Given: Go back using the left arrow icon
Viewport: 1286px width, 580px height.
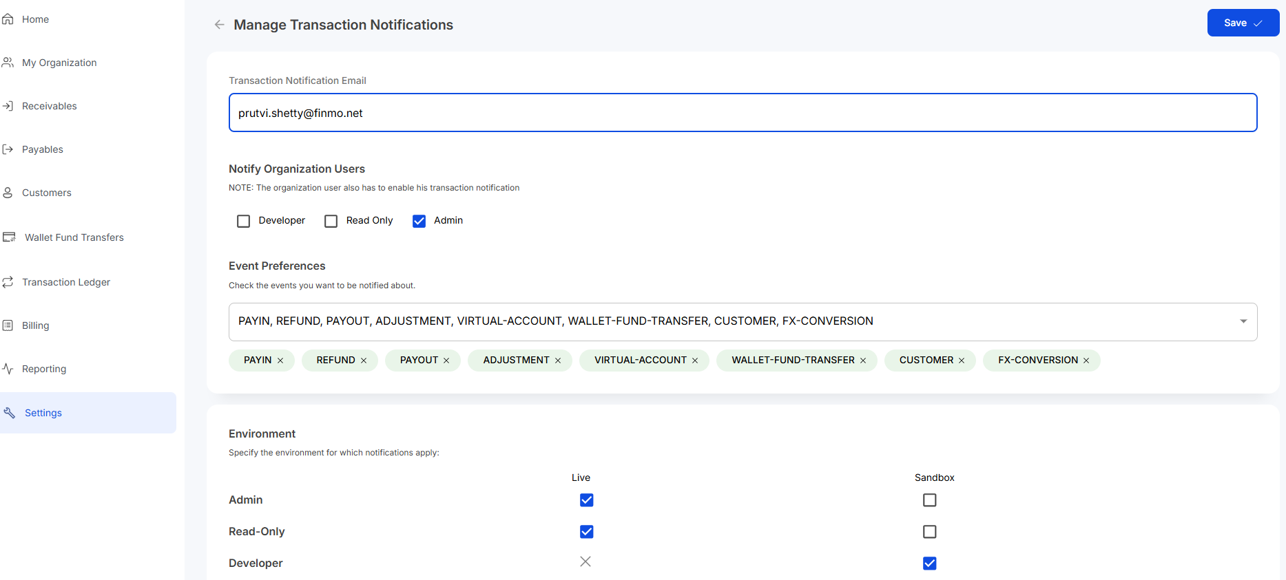Looking at the screenshot, I should (x=219, y=25).
